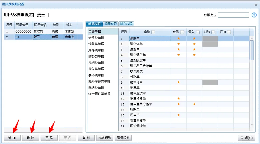Click the 关闭(C) button

coord(246,138)
